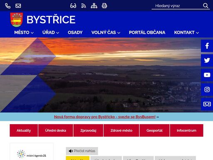213x160 pixels.
Task: Click the sunset panorama banner image
Action: (106, 75)
